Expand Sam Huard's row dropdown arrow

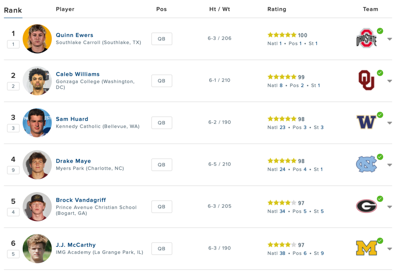coord(390,123)
